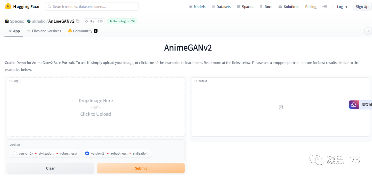Switch to Files and versions tab
372x176 pixels.
point(44,31)
